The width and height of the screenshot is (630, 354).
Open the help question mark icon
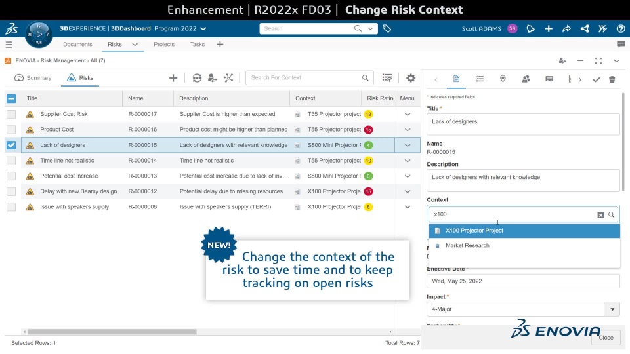[x=621, y=28]
